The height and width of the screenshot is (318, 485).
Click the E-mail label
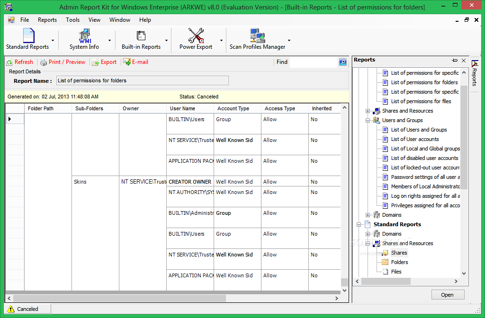(140, 62)
